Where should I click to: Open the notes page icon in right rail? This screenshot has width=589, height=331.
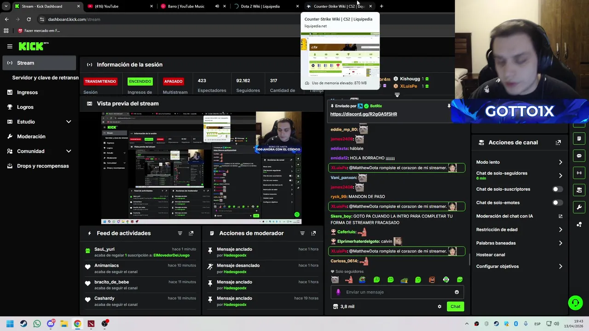579,138
